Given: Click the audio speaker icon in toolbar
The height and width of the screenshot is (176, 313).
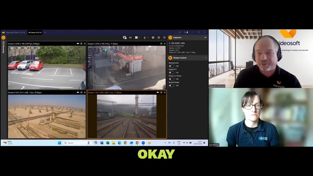Looking at the screenshot, I should (x=130, y=38).
